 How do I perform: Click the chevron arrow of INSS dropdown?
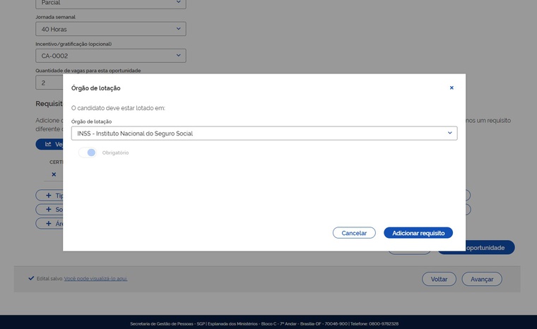coord(449,133)
